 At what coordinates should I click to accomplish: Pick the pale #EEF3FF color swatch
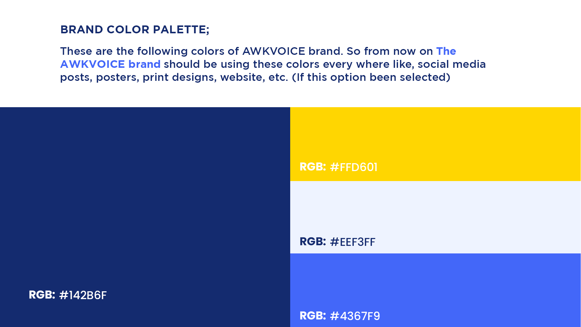click(435, 209)
